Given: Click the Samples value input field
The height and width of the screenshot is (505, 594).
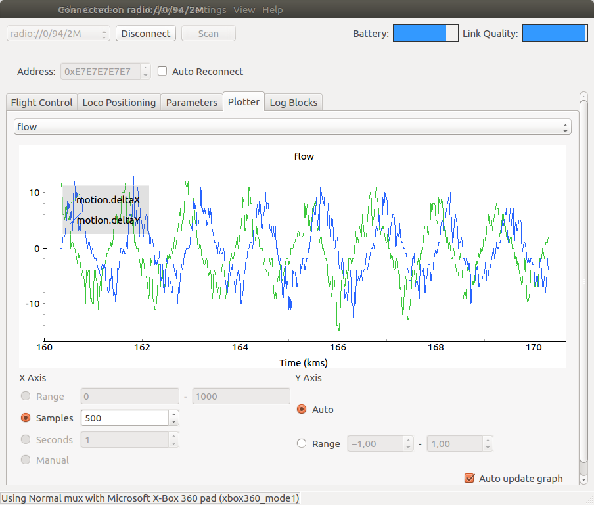Looking at the screenshot, I should 125,418.
